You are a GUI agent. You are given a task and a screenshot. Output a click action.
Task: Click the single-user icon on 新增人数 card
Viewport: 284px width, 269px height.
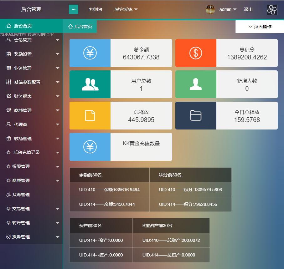pos(196,84)
